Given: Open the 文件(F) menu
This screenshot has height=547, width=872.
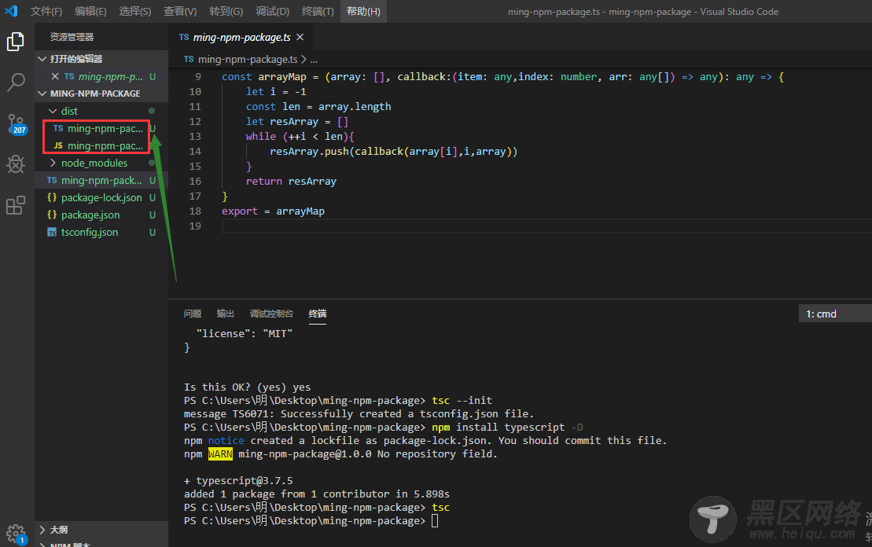Looking at the screenshot, I should coord(46,11).
